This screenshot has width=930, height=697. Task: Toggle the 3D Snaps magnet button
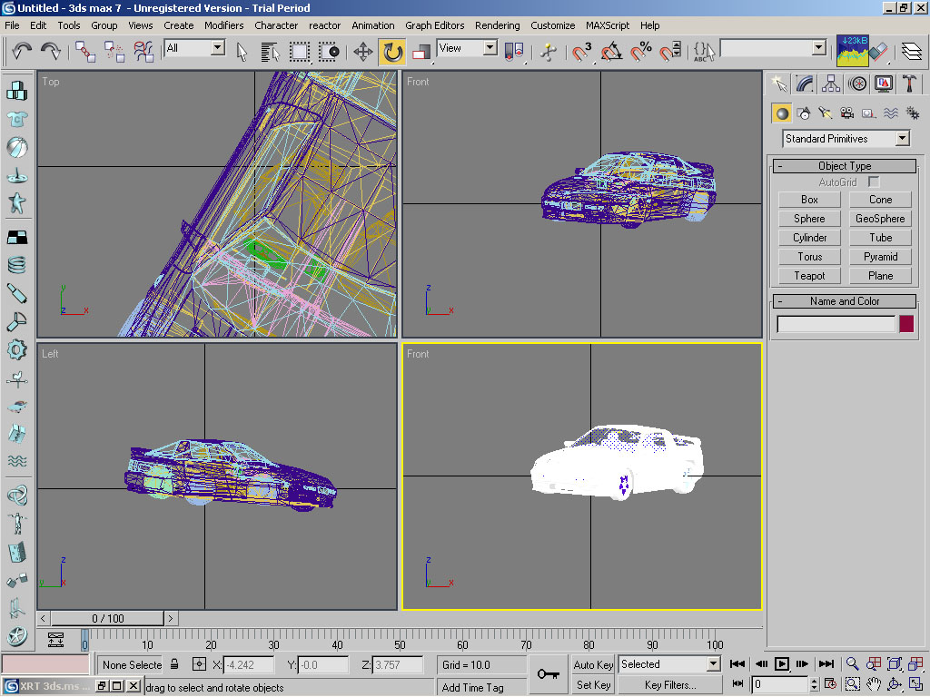[582, 51]
